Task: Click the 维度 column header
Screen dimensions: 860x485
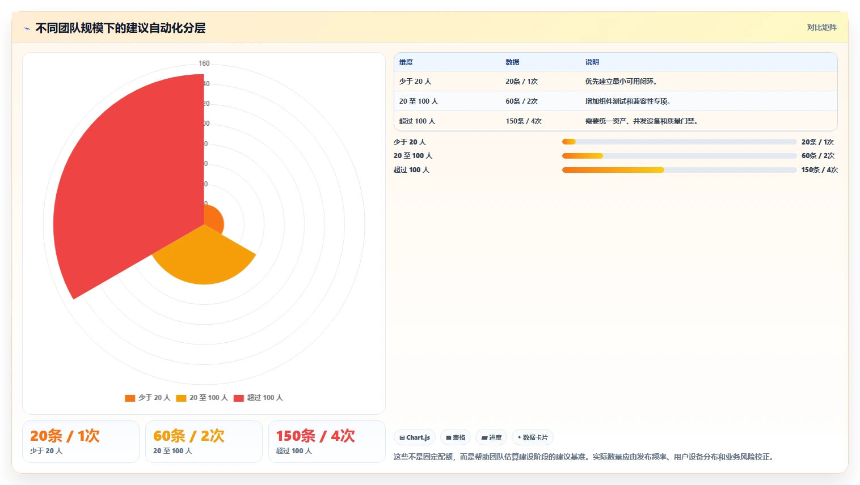Action: pos(406,62)
